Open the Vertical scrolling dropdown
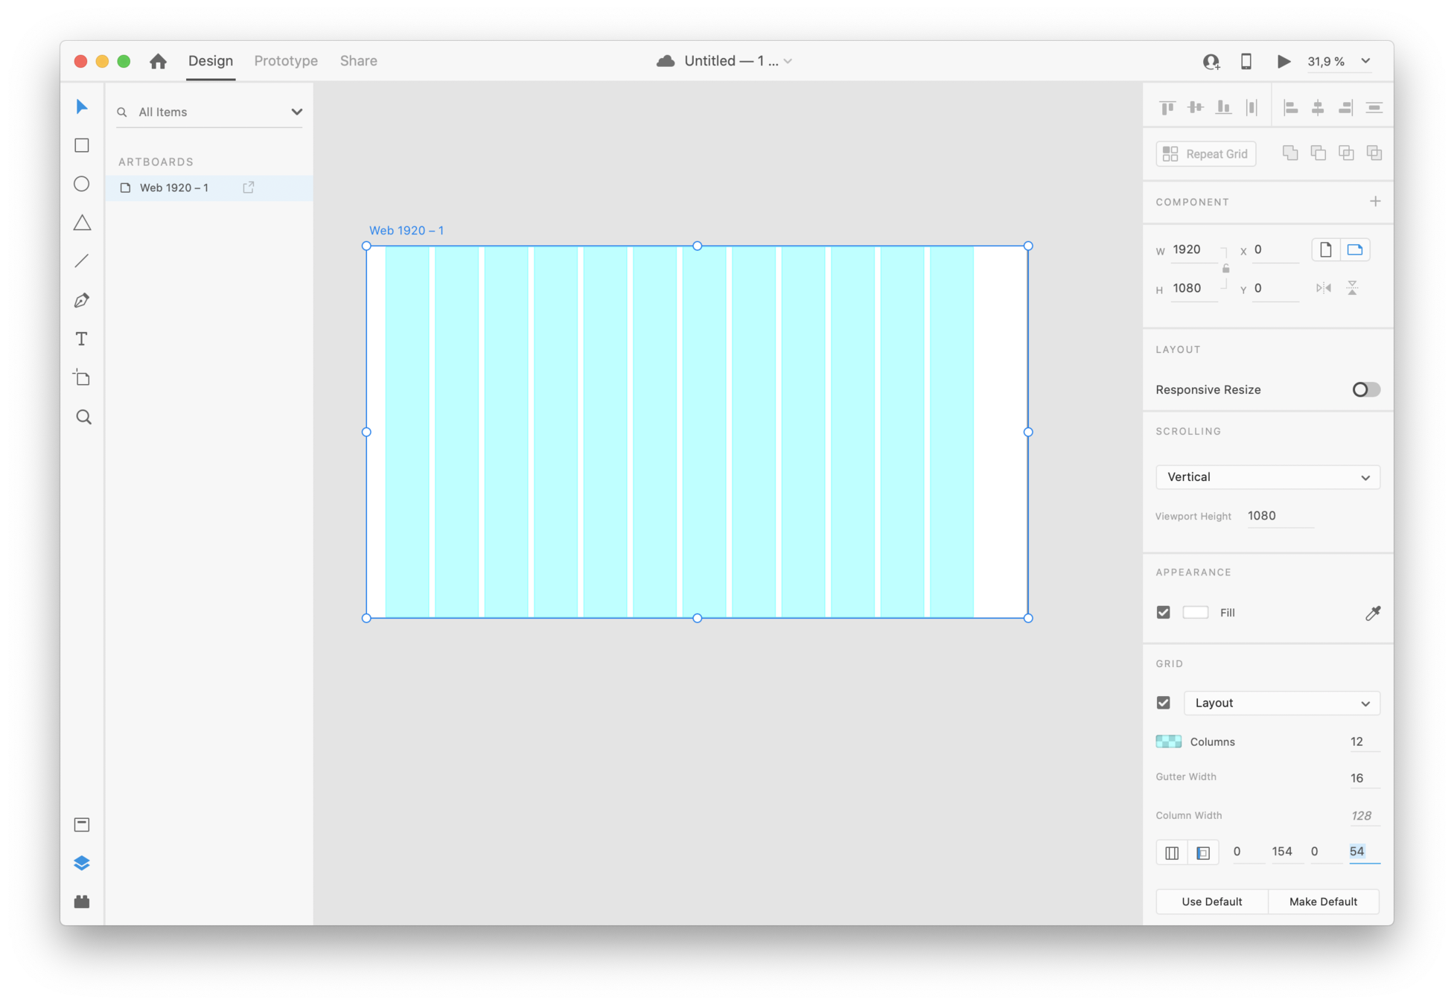This screenshot has width=1454, height=1005. click(x=1267, y=477)
